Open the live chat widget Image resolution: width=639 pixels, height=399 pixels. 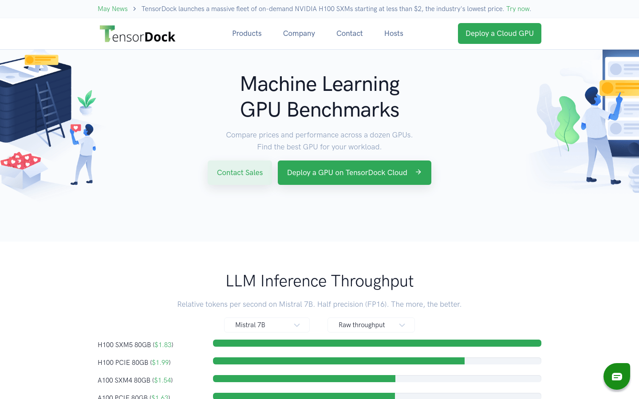[617, 376]
